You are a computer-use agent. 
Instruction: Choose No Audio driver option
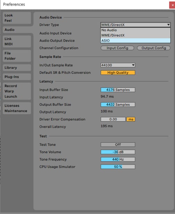[135, 30]
